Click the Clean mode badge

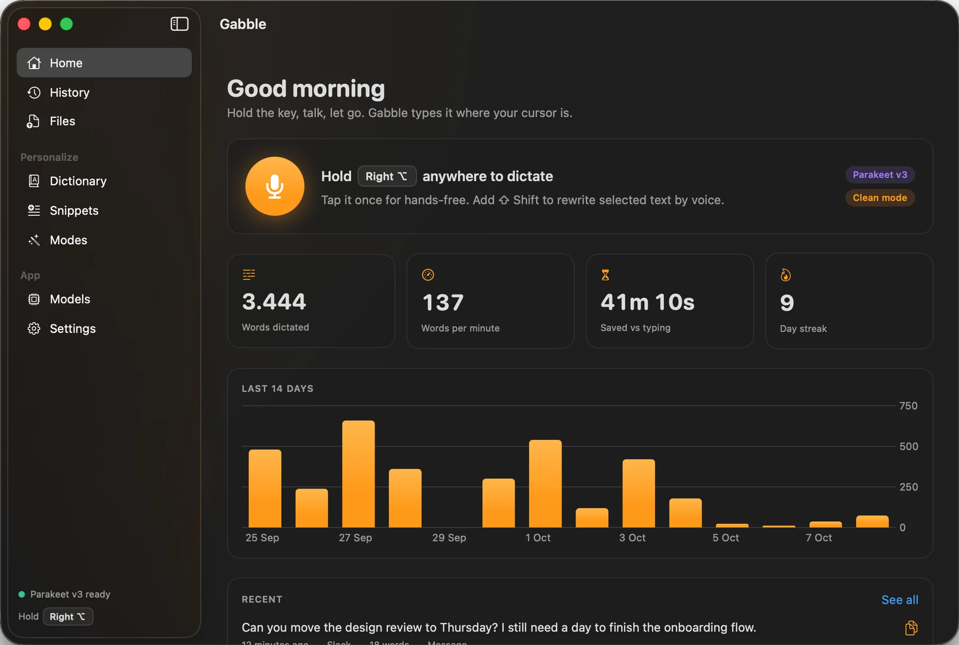pyautogui.click(x=880, y=198)
